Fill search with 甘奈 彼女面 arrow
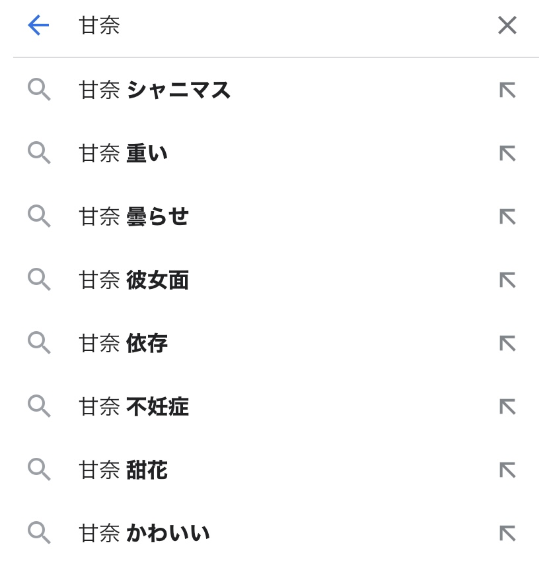This screenshot has height=568, width=547. [x=507, y=280]
